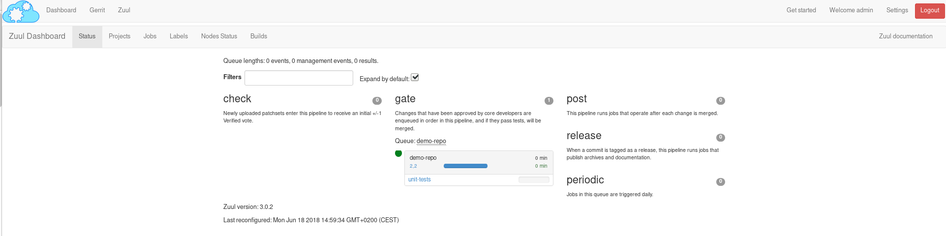Switch to the Nodes Status tab

pos(219,36)
